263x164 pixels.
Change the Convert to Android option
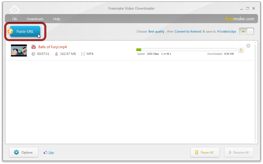pos(188,31)
